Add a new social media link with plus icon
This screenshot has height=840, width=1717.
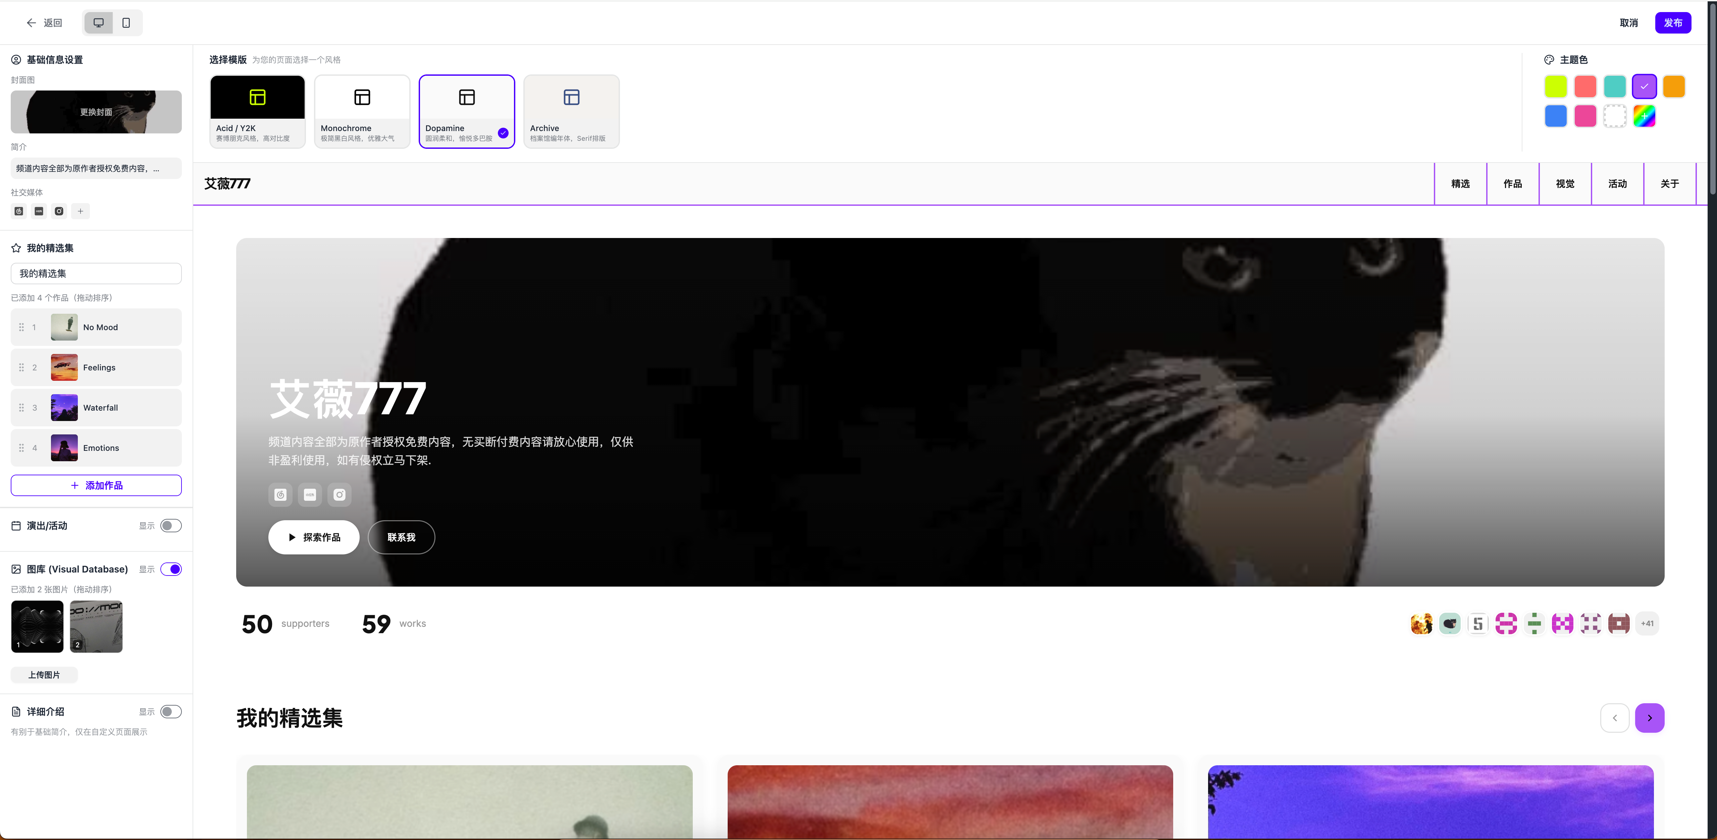click(80, 211)
